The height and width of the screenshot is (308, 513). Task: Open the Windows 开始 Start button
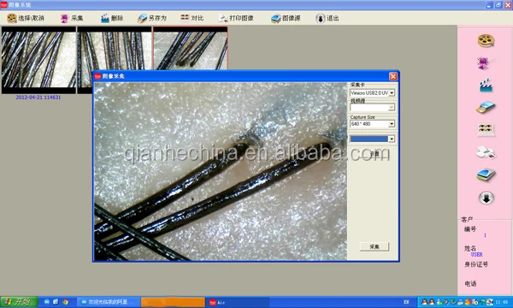(19, 302)
